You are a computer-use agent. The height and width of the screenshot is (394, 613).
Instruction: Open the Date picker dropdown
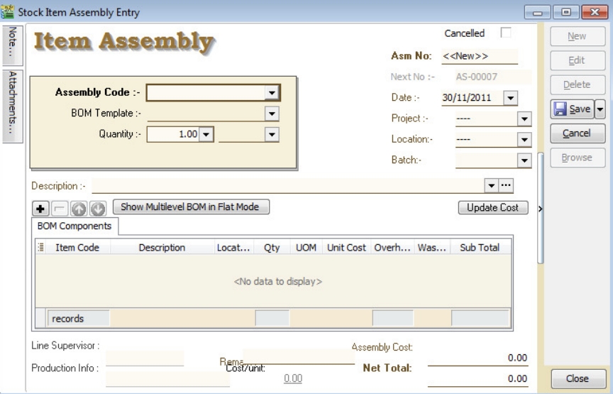513,99
